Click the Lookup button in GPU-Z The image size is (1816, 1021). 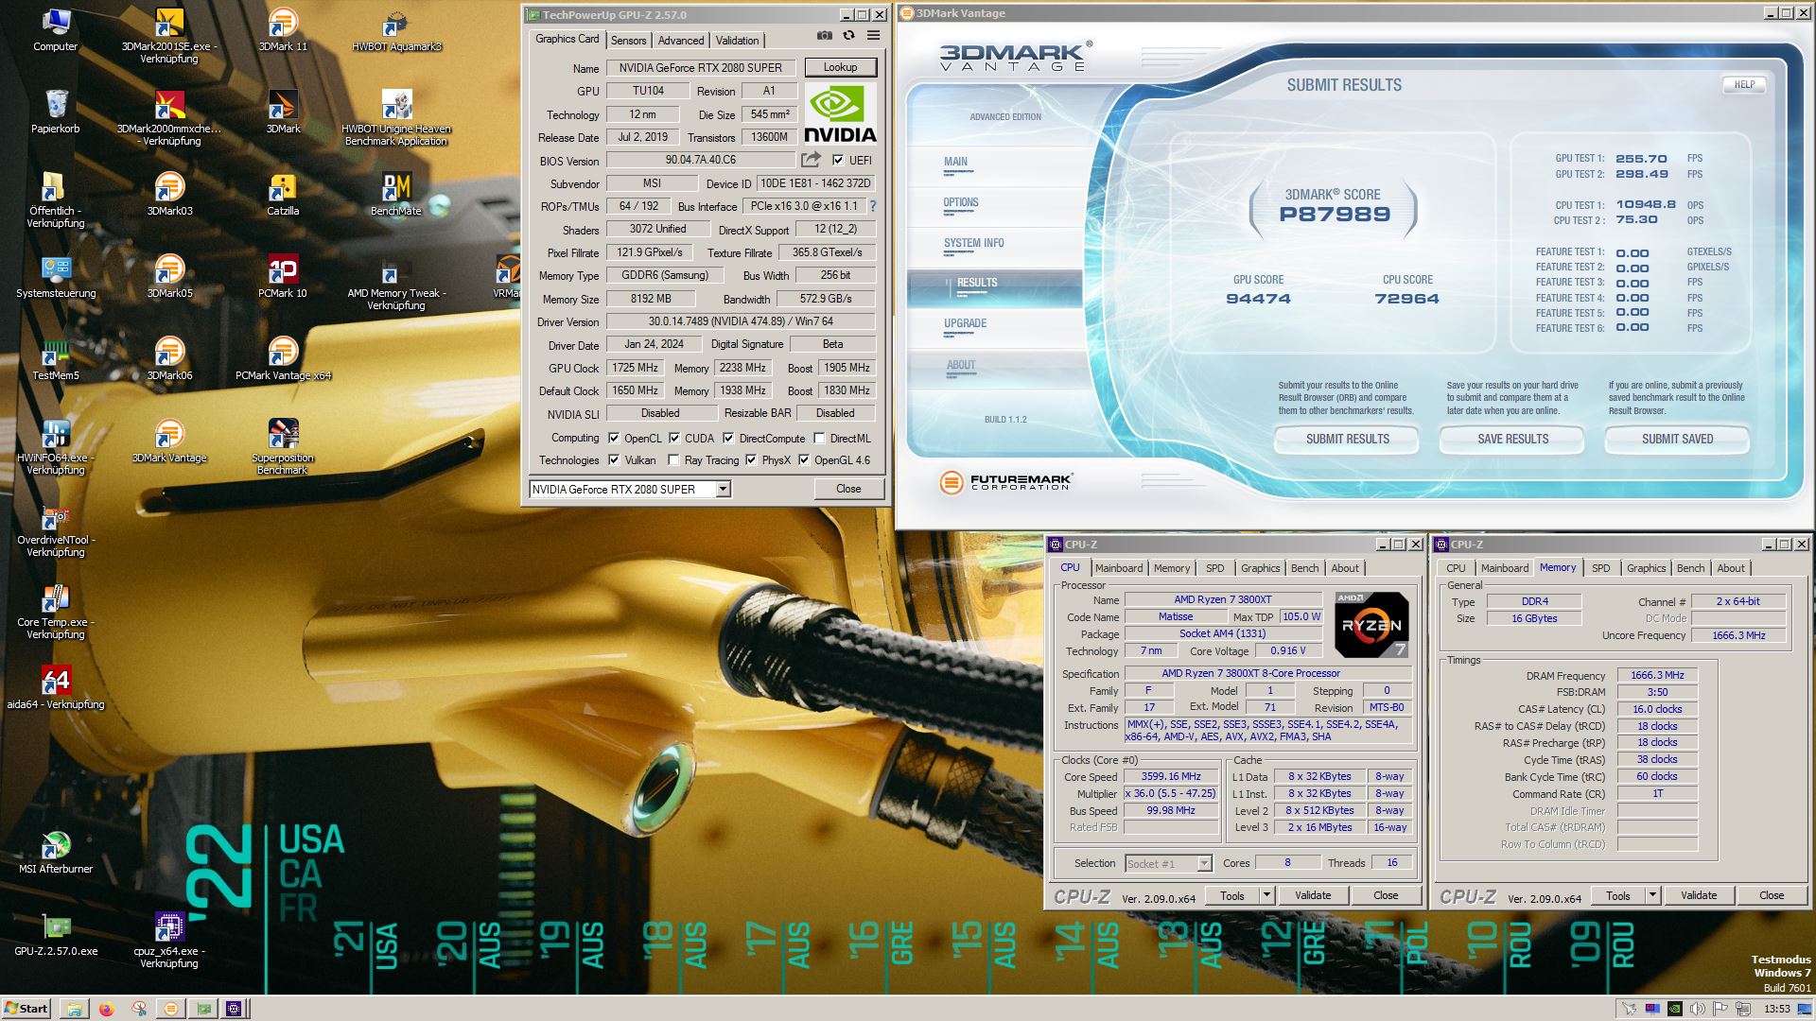(x=840, y=67)
